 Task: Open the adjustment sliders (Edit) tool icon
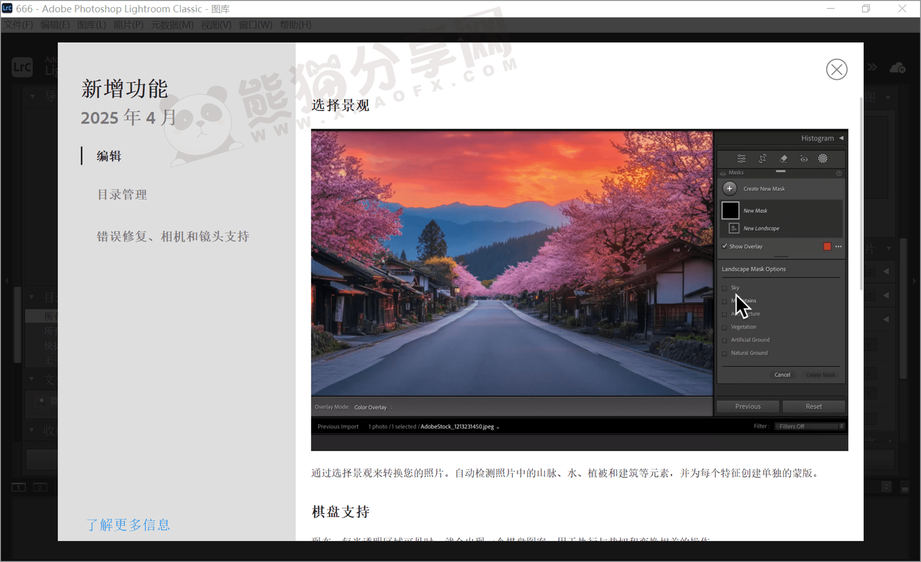(741, 158)
